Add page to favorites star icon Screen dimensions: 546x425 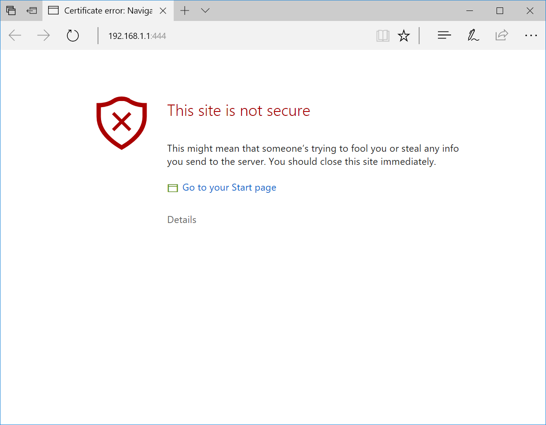pos(404,35)
